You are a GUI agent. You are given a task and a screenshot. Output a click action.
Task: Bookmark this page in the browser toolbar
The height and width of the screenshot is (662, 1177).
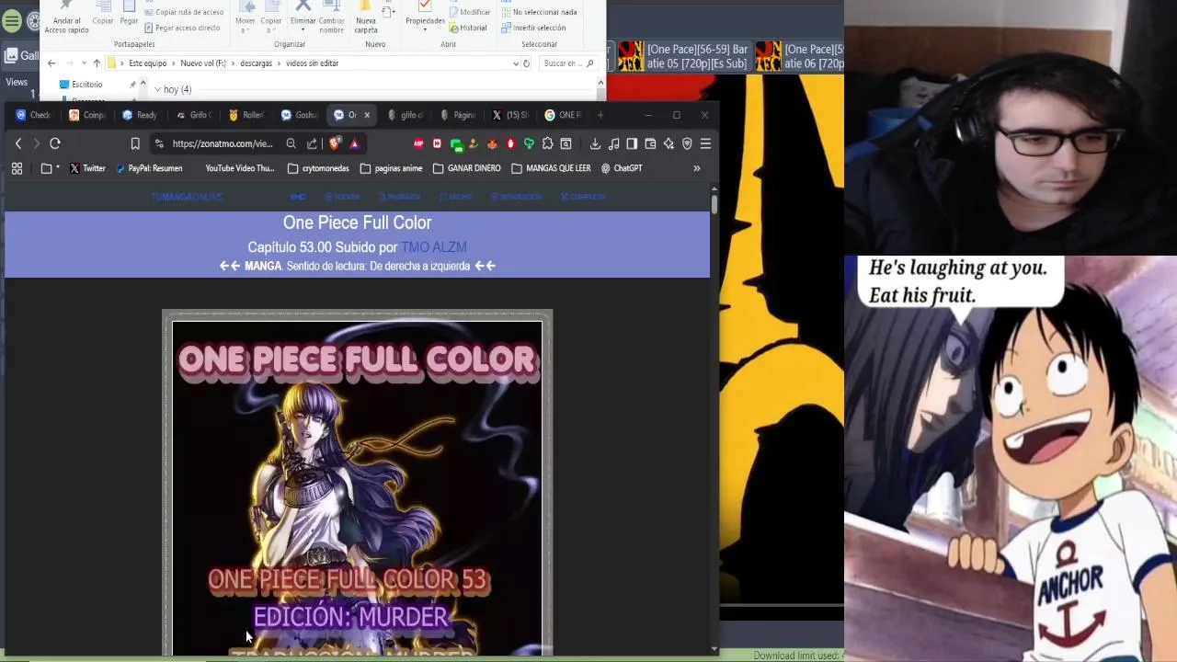(x=135, y=143)
